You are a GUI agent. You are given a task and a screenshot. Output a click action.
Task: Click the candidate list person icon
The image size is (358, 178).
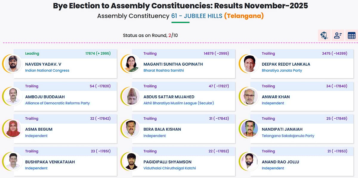338,35
